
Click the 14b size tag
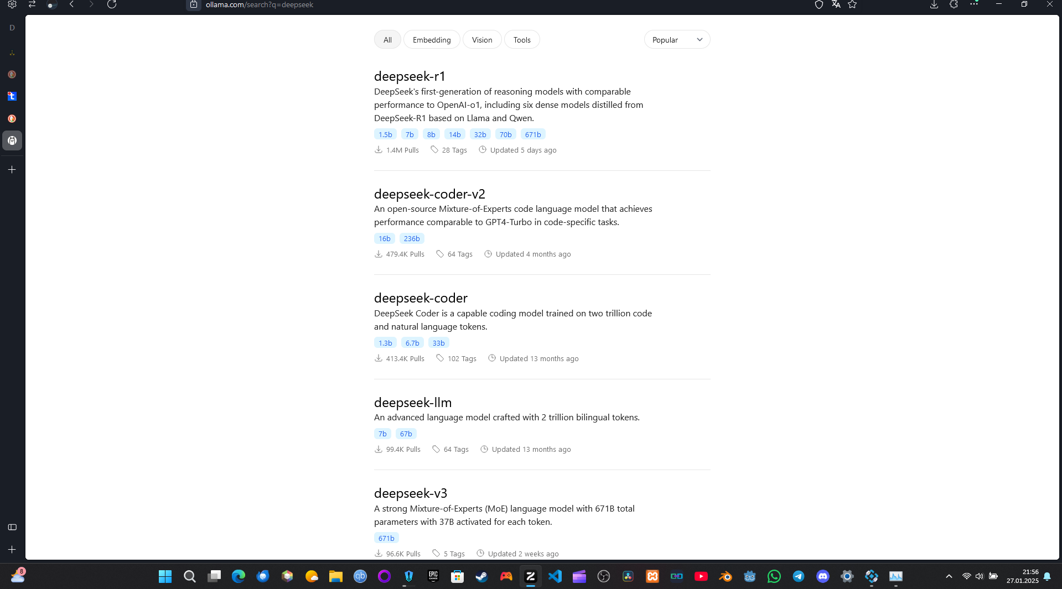point(455,134)
